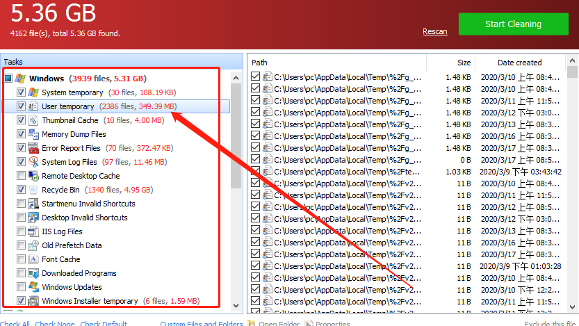Toggle the Windows category tri-state checkbox

pyautogui.click(x=8, y=79)
